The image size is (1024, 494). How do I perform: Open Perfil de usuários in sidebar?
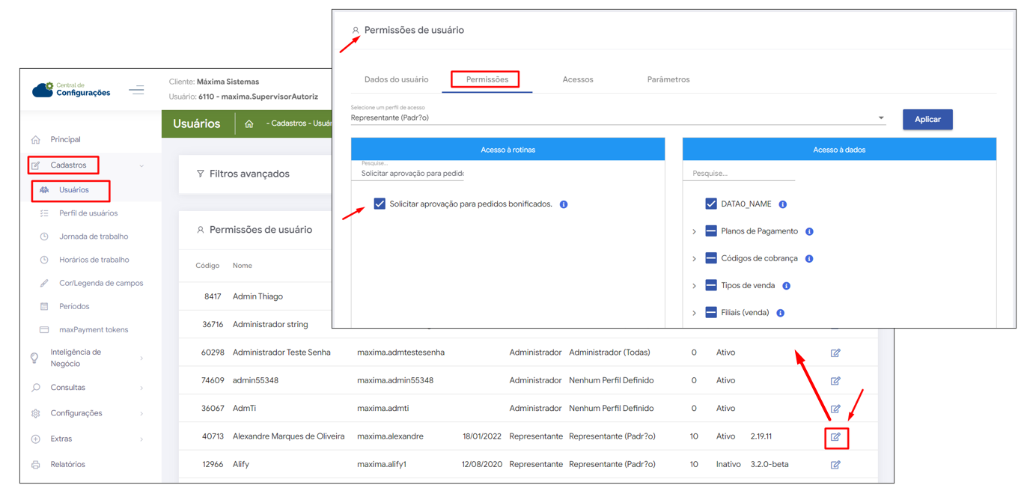[88, 213]
